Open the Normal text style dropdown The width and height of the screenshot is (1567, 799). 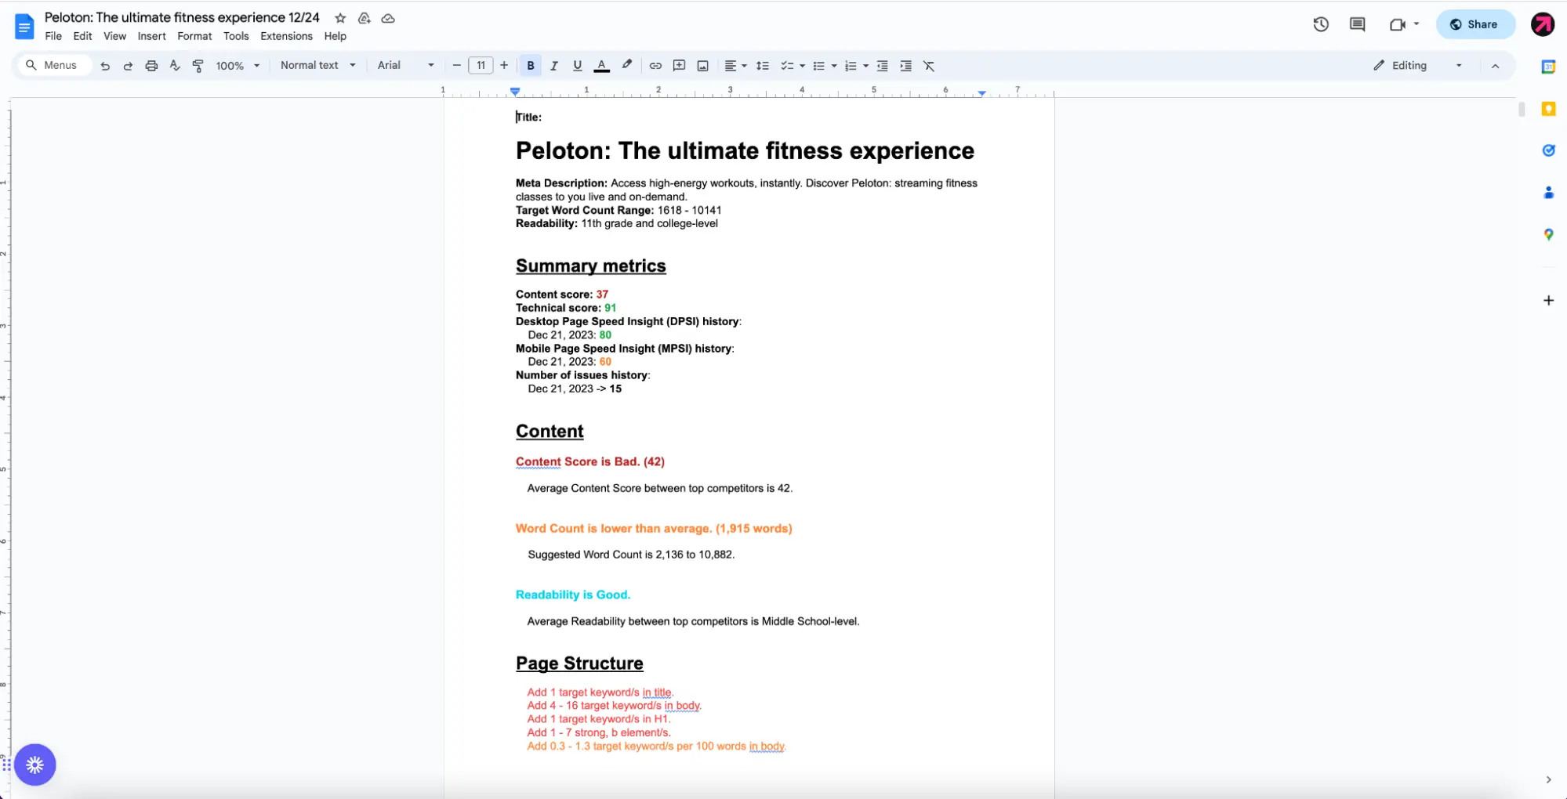318,65
